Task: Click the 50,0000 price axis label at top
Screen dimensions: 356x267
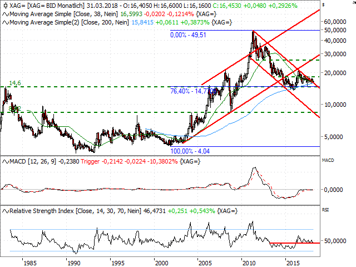Action: tap(335, 30)
